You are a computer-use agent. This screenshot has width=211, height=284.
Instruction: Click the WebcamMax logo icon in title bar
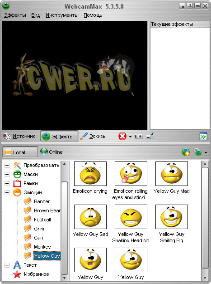pyautogui.click(x=6, y=6)
